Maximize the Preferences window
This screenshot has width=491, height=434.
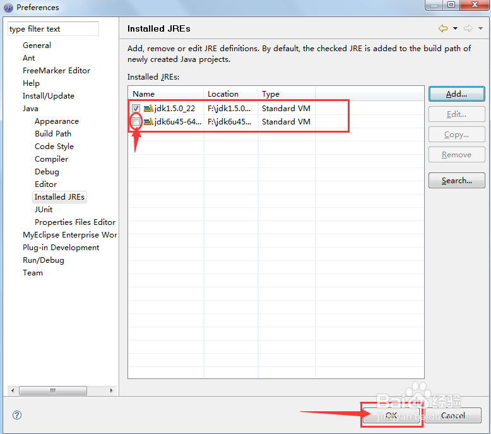coord(451,5)
